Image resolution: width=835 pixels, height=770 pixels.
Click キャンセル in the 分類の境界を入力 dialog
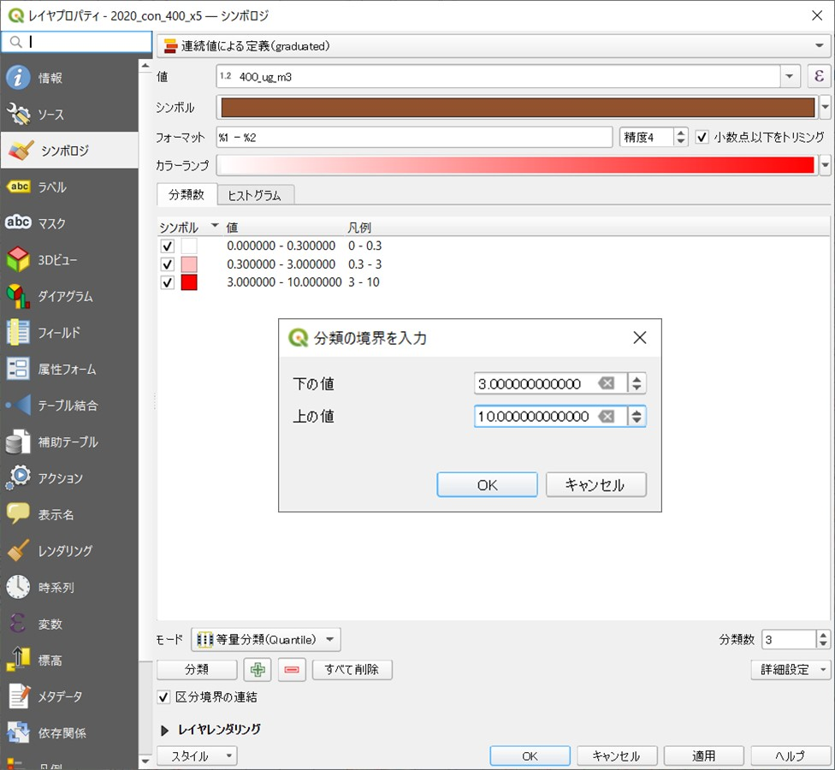click(596, 485)
